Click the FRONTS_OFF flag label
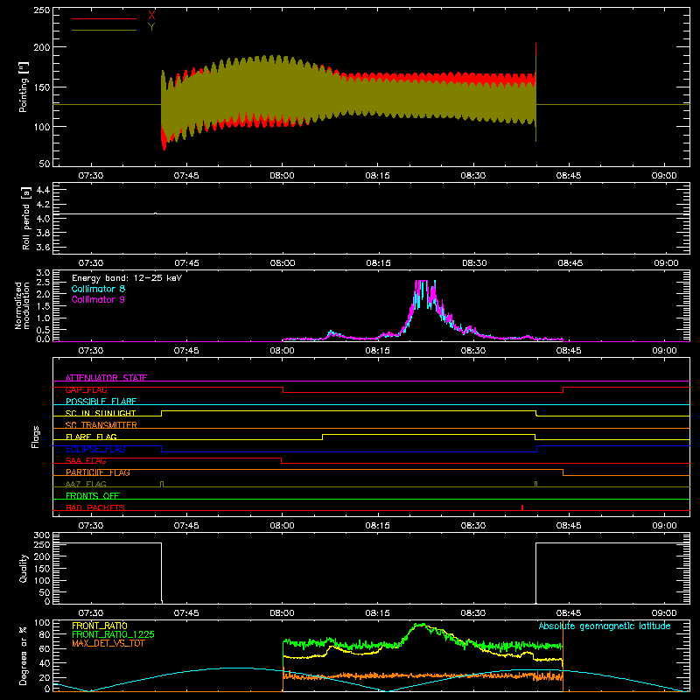Image resolution: width=700 pixels, height=700 pixels. (93, 496)
